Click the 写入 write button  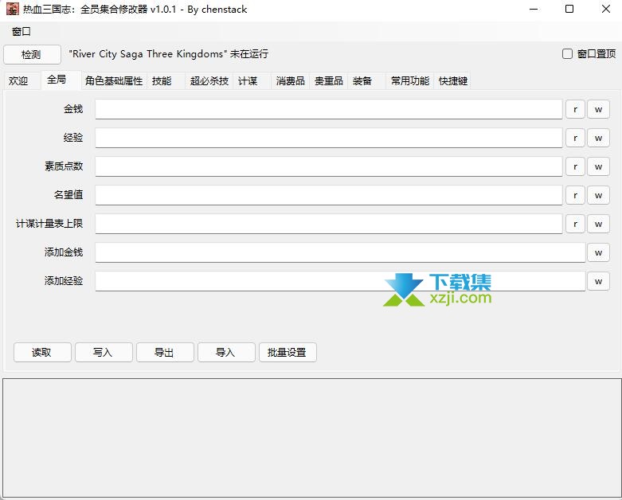coord(104,352)
